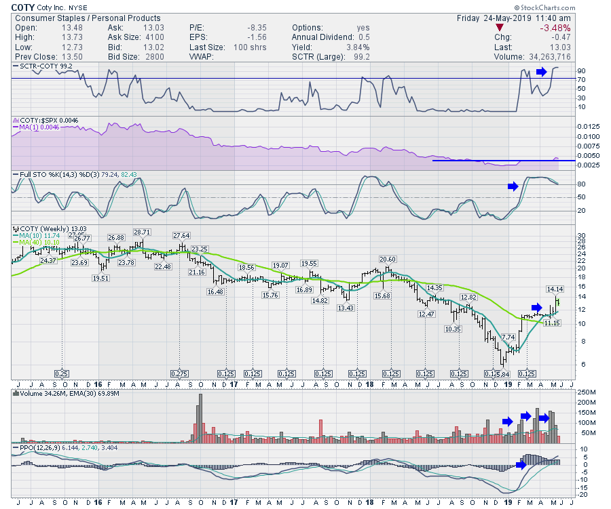Click the "11.15" recent low label
The width and height of the screenshot is (611, 509).
552,323
